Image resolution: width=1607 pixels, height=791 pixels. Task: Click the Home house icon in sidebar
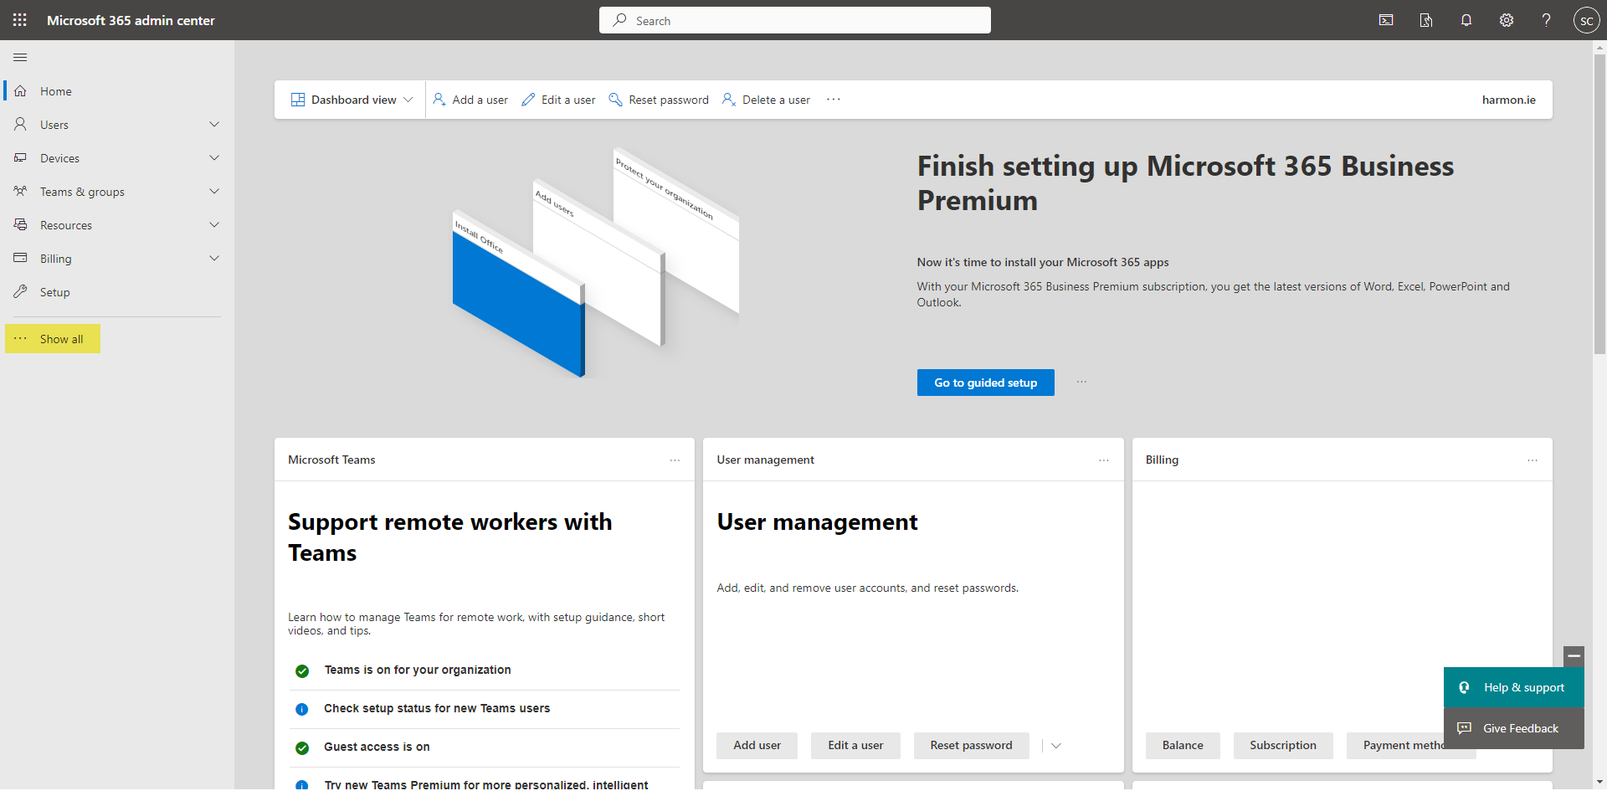point(20,90)
